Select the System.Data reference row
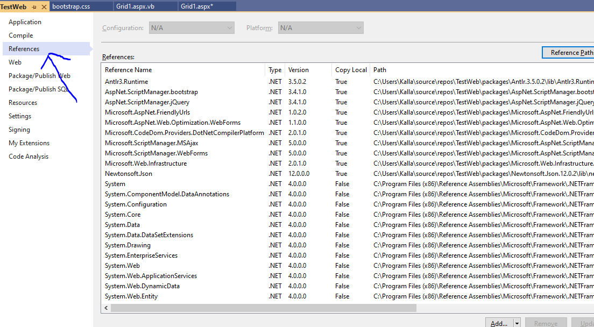The width and height of the screenshot is (594, 327). [122, 225]
